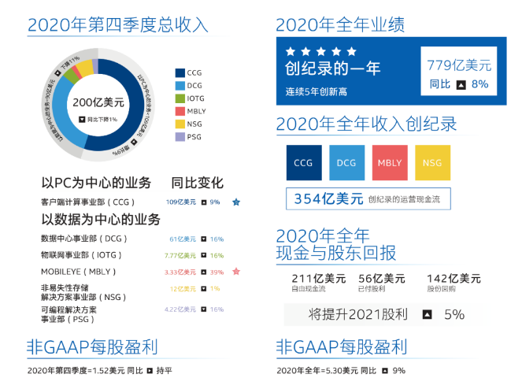Click the left 非GAAP每股盈利 heading
Screen dimensions: 522x389
click(x=92, y=346)
